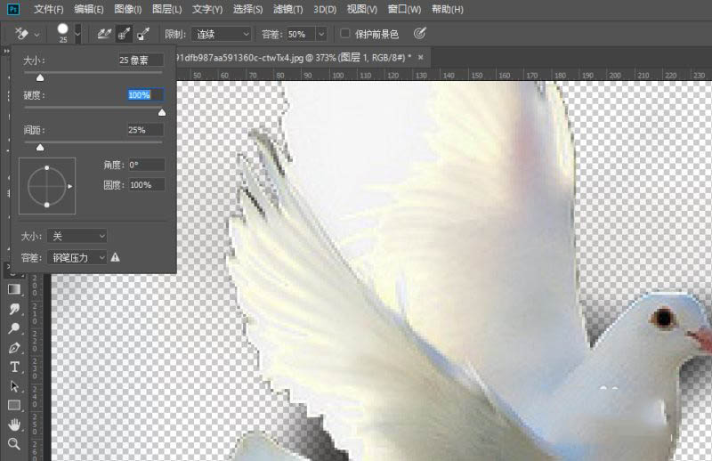712x461 pixels.
Task: Select the Pen tool
Action: [14, 347]
